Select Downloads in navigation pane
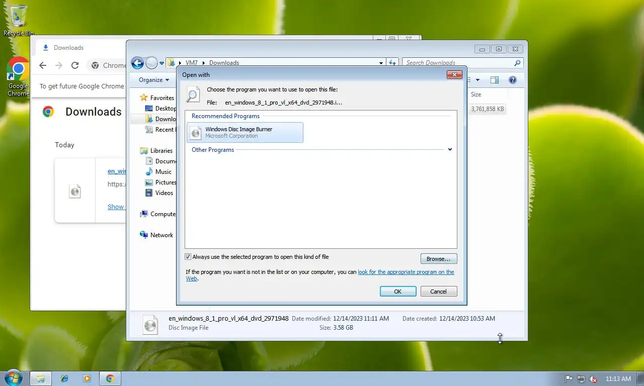The width and height of the screenshot is (644, 386). [x=160, y=119]
